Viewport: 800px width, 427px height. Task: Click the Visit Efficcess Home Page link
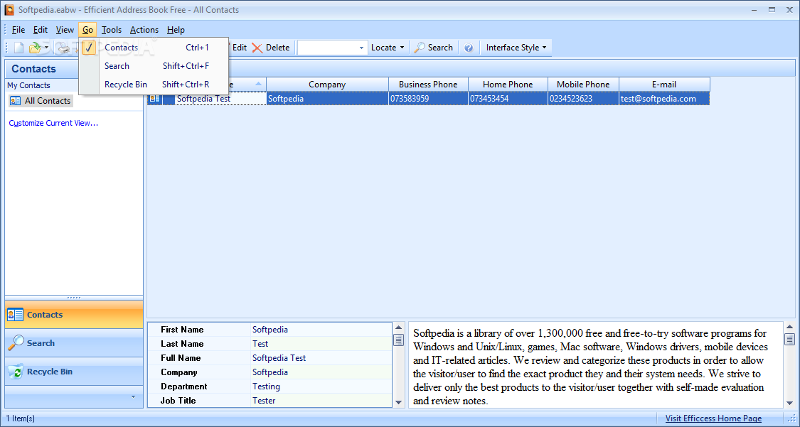pos(713,418)
